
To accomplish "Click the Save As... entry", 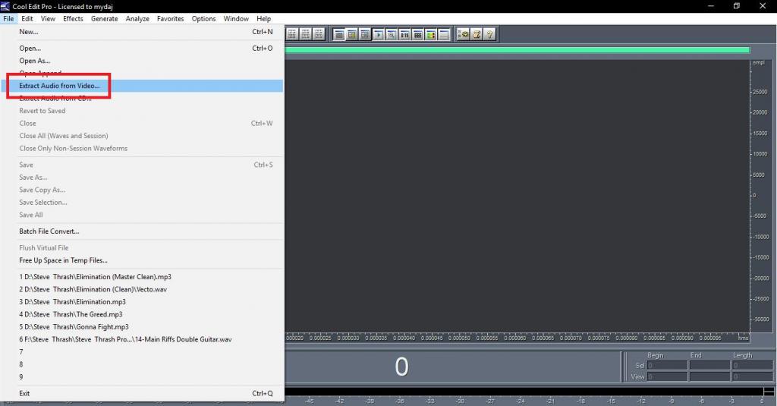I will coord(142,178).
